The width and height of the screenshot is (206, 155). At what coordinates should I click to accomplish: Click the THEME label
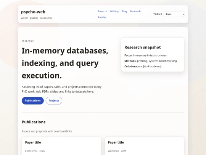coord(158,14)
